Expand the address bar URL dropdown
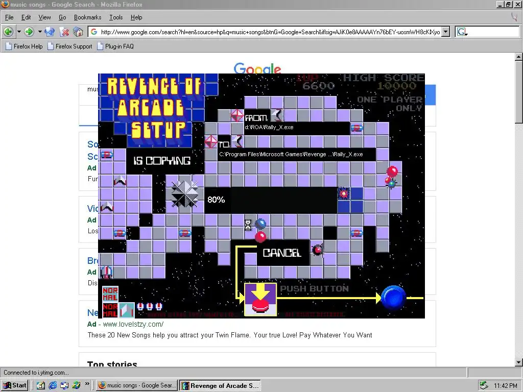The image size is (523, 392). coord(445,32)
